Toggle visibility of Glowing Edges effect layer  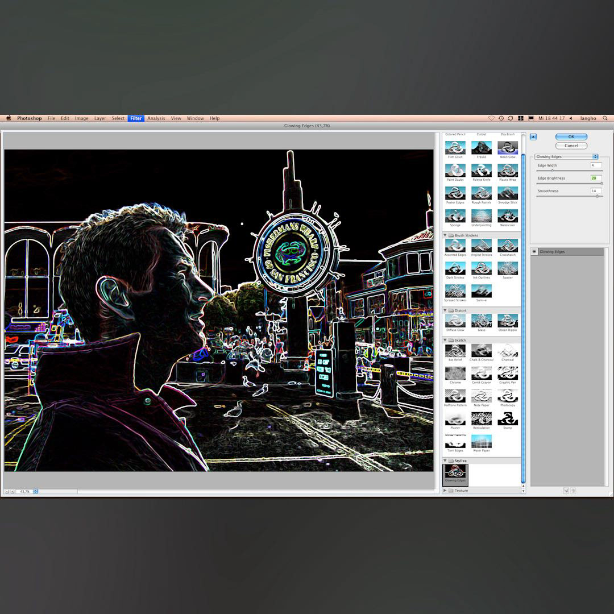point(534,252)
